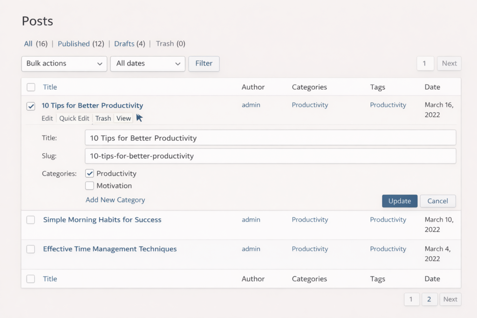The height and width of the screenshot is (318, 477).
Task: Click the Update button
Action: (x=400, y=201)
